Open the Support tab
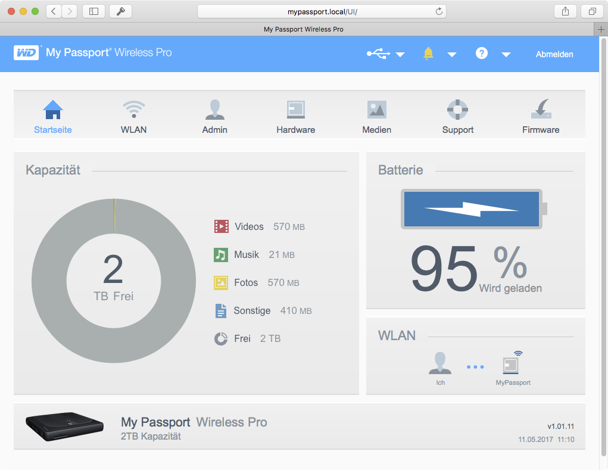Viewport: 608px width, 470px height. [x=458, y=117]
